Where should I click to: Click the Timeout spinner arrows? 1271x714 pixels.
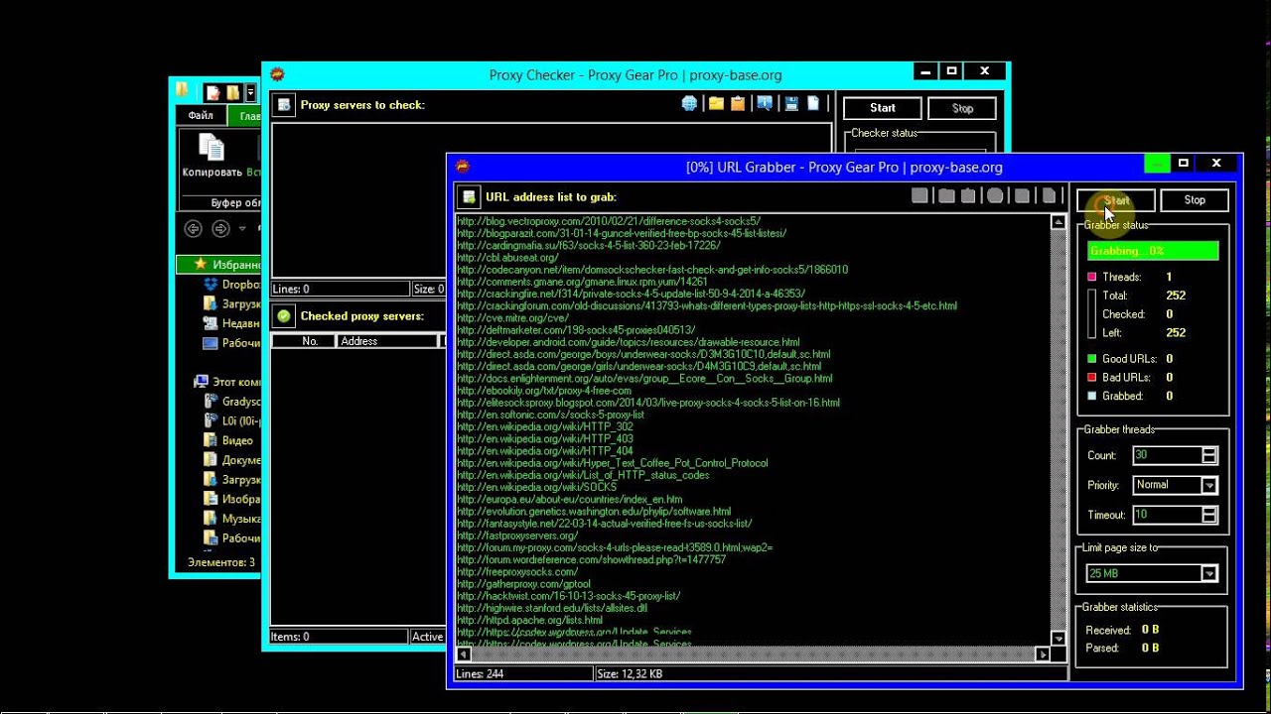pos(1208,515)
